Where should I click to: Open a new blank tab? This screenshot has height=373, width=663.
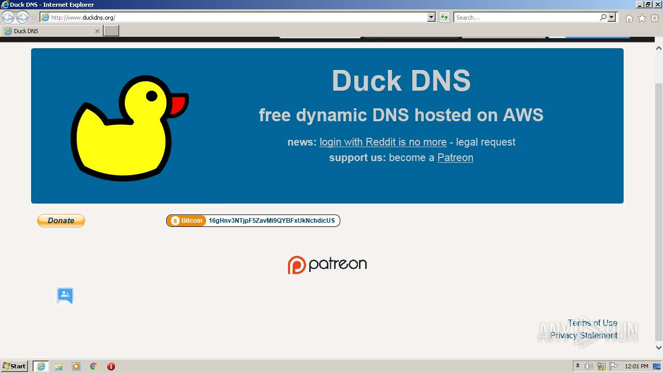pos(111,31)
